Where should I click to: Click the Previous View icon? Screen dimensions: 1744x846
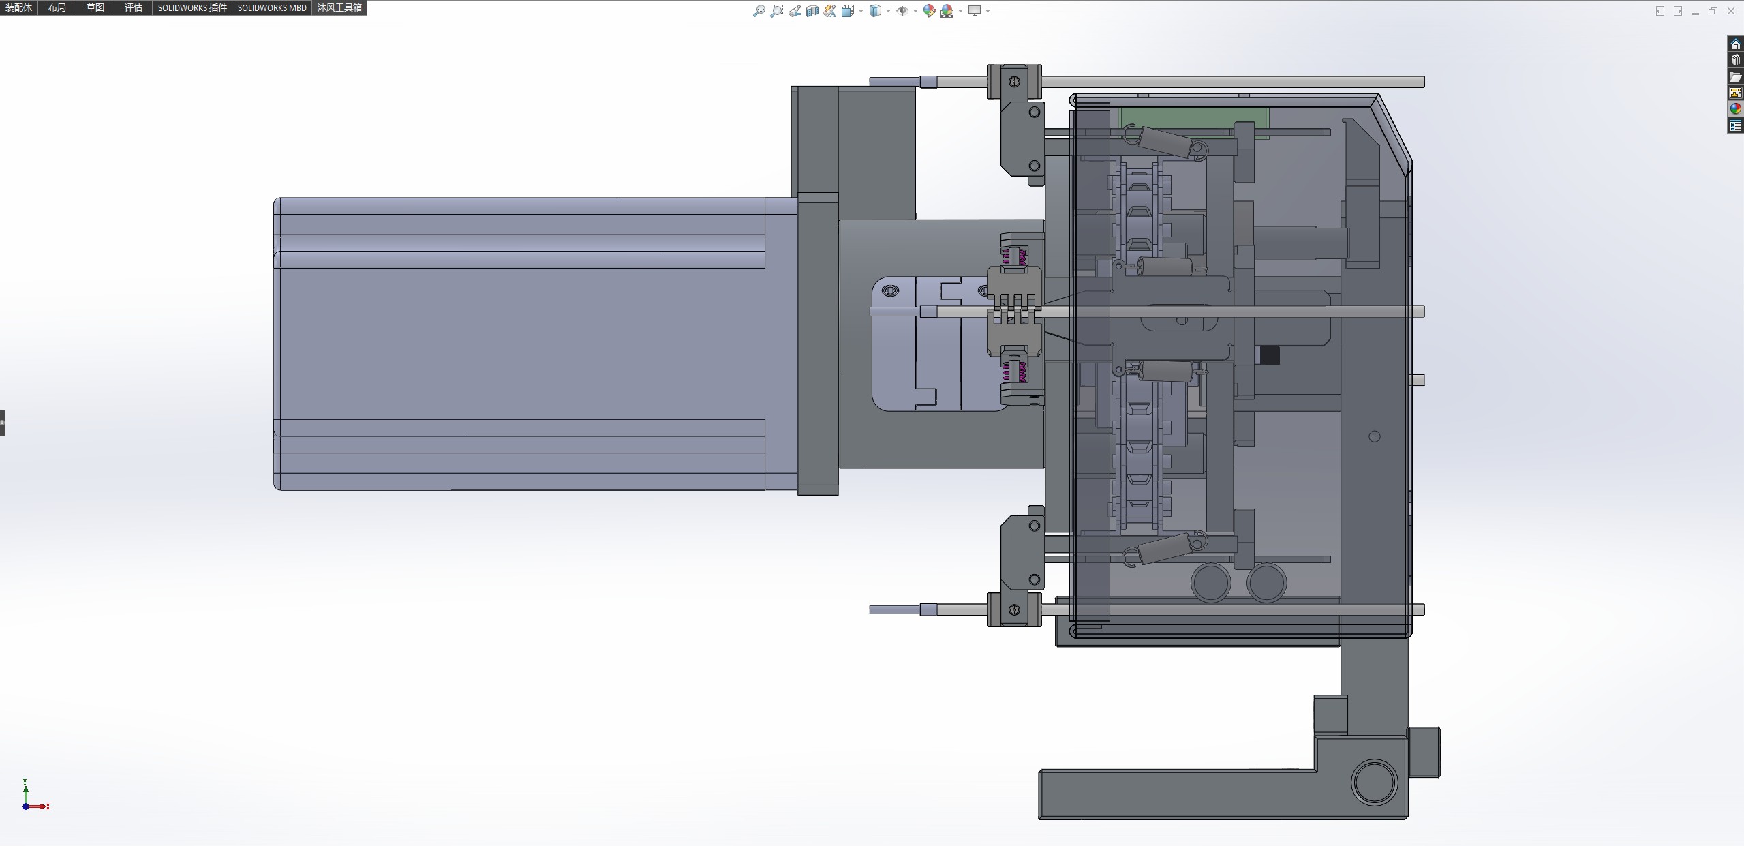click(795, 11)
